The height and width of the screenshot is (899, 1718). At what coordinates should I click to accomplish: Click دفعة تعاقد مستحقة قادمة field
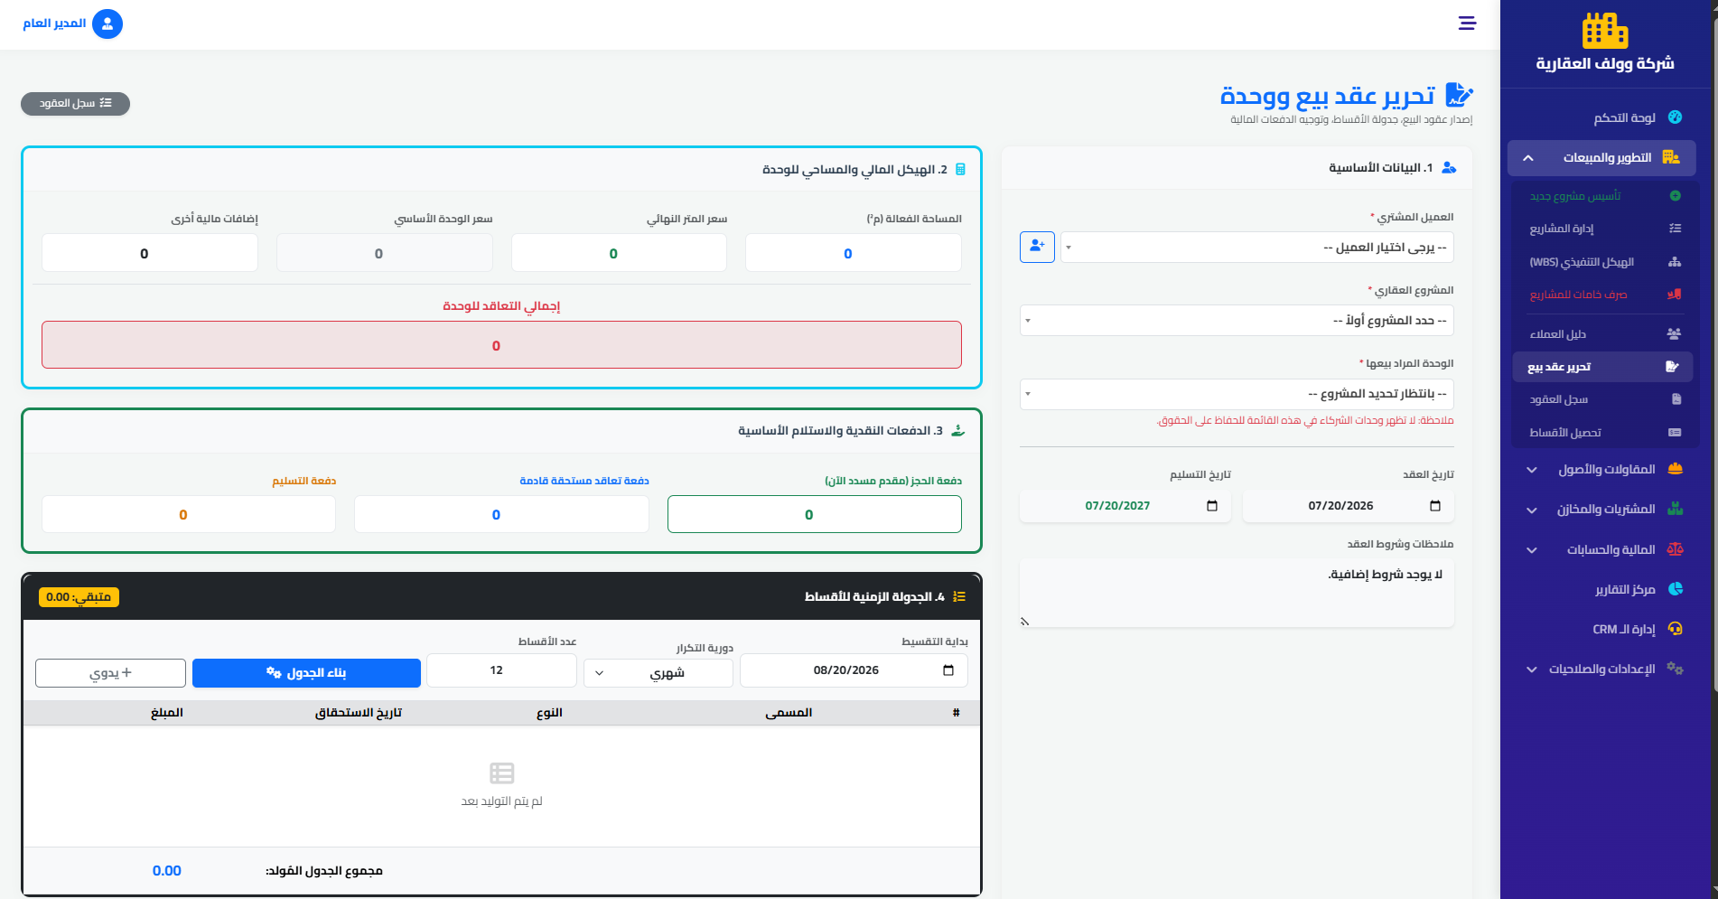pos(501,514)
